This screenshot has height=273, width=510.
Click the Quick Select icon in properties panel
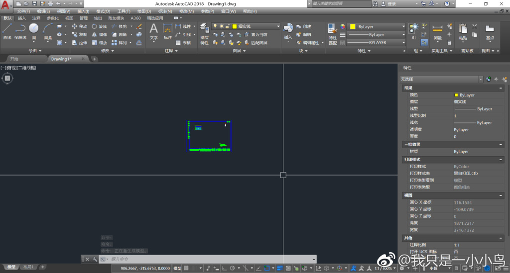click(504, 79)
